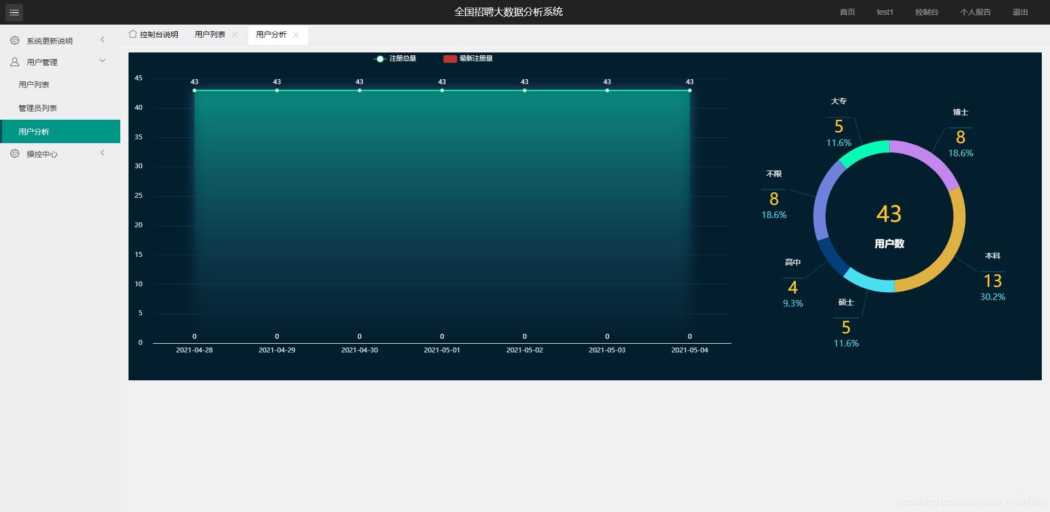
Task: Click the 2021-04-29 data point at 43
Action: pos(277,90)
